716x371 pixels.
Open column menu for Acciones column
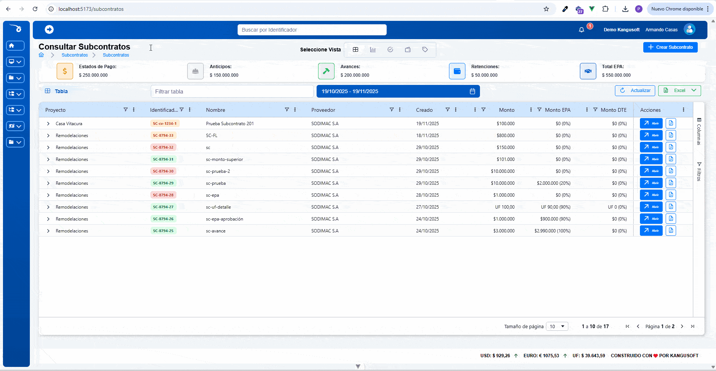pyautogui.click(x=684, y=110)
